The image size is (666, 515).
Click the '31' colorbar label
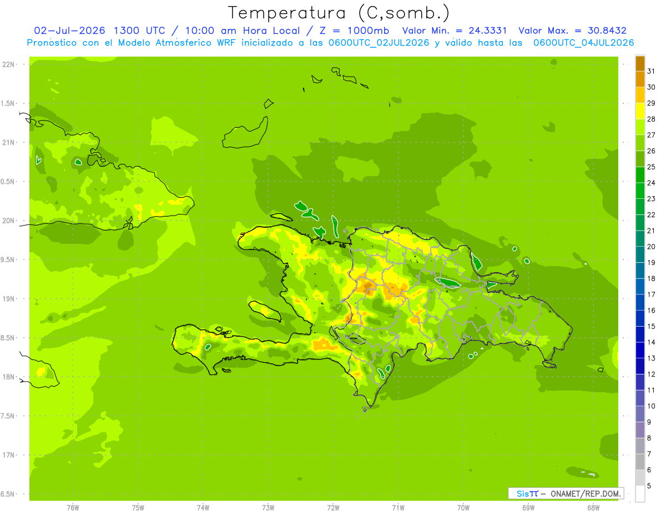[651, 71]
